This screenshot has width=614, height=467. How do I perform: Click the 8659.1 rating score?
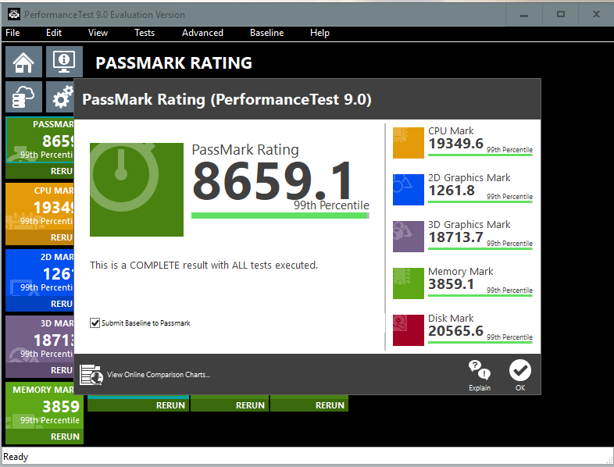pos(273,180)
